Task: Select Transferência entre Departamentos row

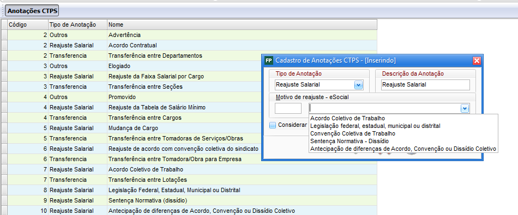Action: coord(189,56)
